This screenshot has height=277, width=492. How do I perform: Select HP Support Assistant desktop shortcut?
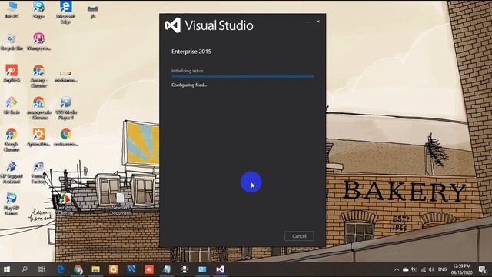coord(12,172)
